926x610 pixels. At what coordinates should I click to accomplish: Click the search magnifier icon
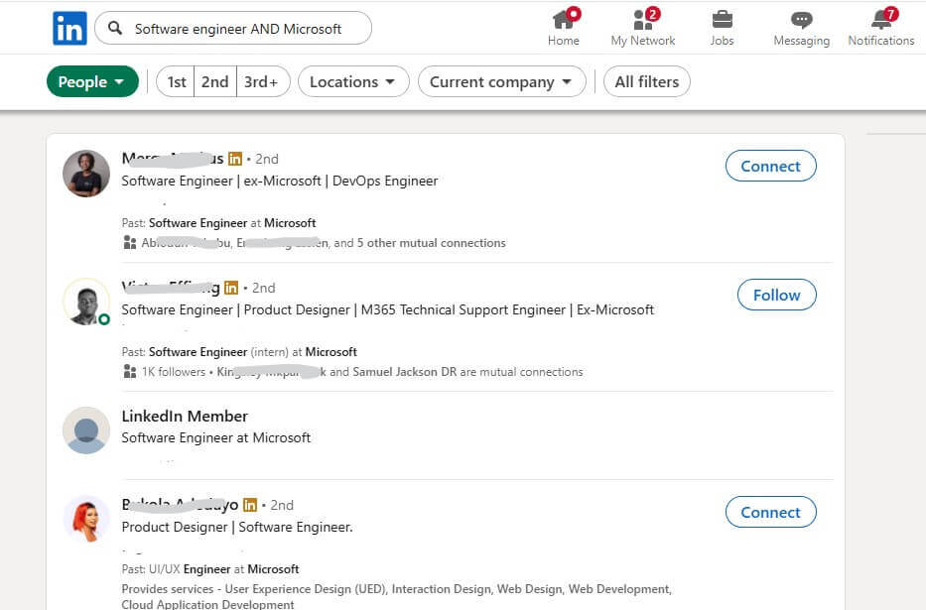click(115, 28)
